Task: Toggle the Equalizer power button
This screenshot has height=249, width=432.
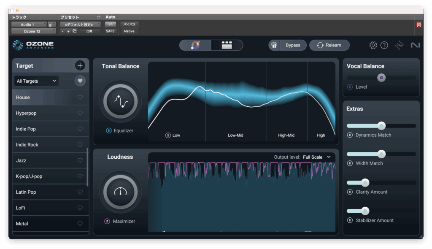Action: pos(109,131)
